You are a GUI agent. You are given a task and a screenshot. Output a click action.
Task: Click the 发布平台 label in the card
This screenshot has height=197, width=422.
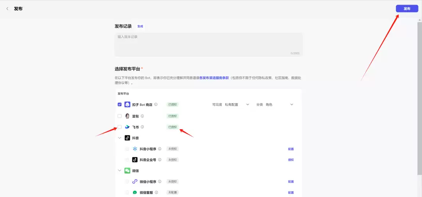pyautogui.click(x=123, y=94)
